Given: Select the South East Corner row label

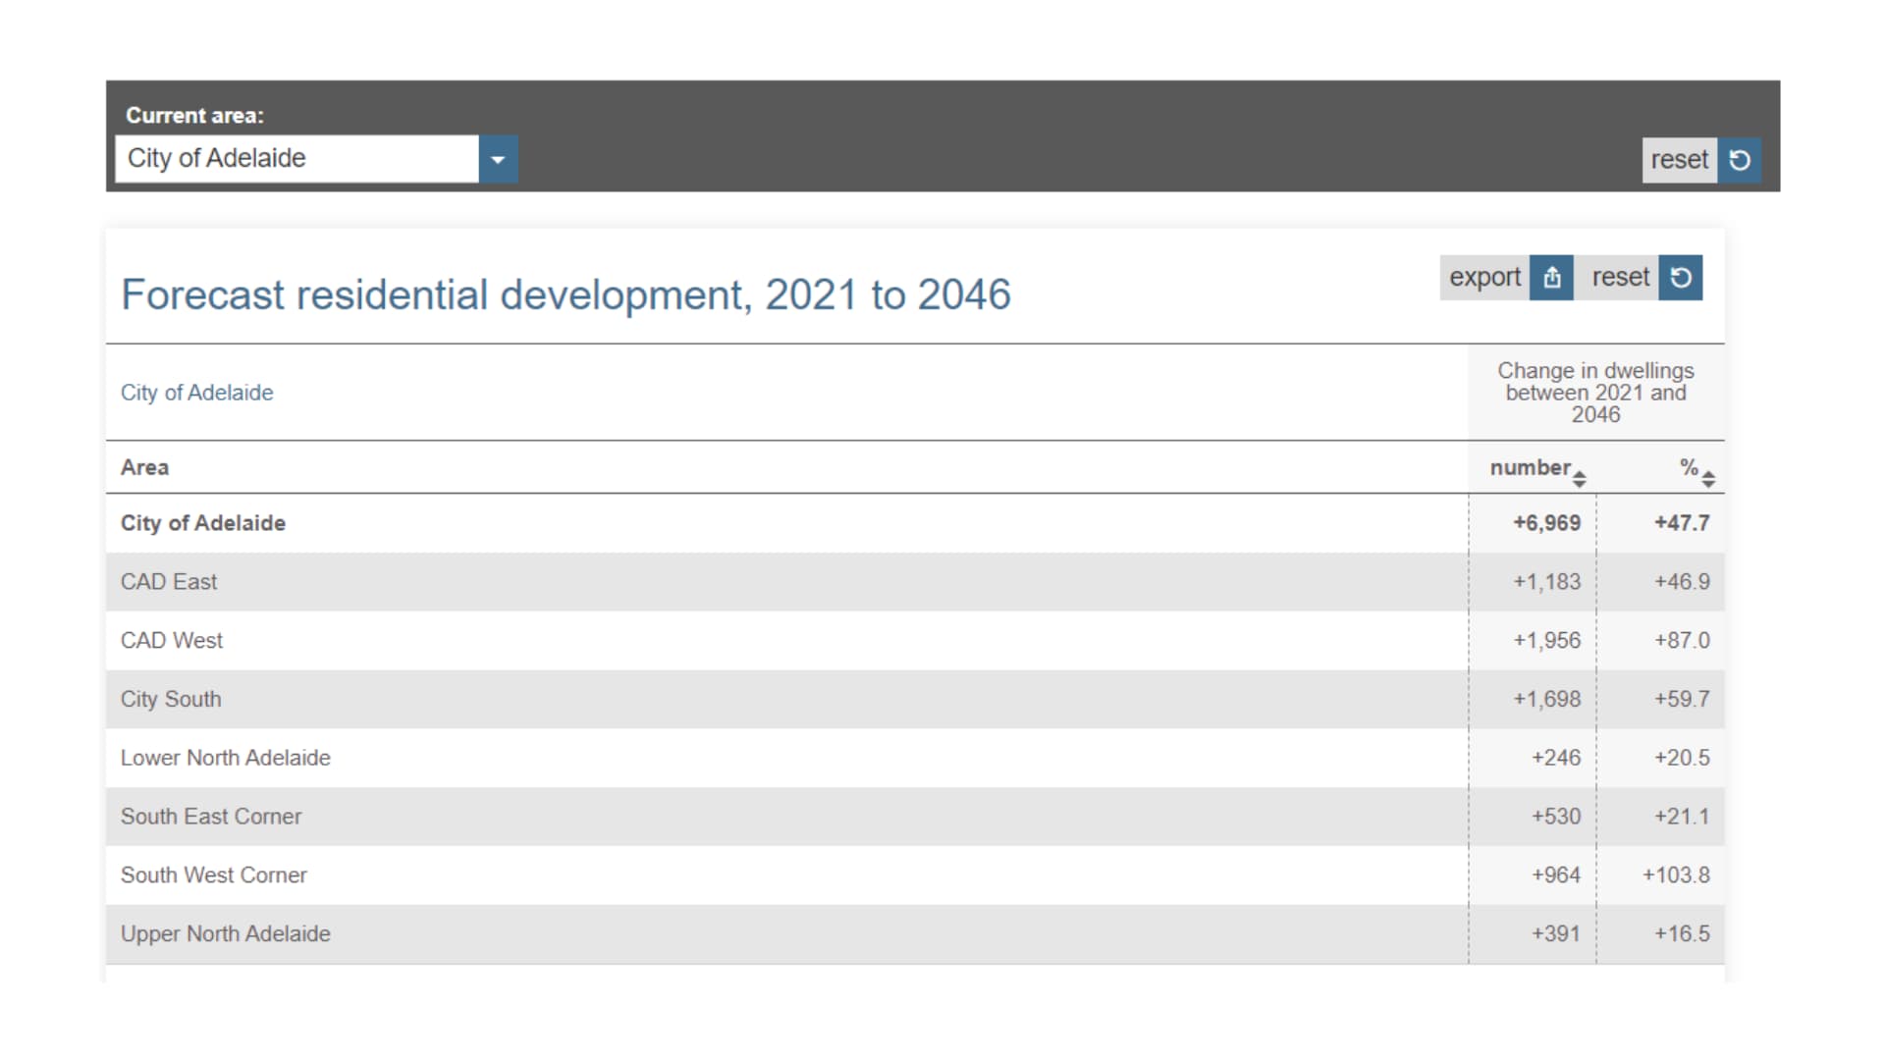Looking at the screenshot, I should (211, 817).
